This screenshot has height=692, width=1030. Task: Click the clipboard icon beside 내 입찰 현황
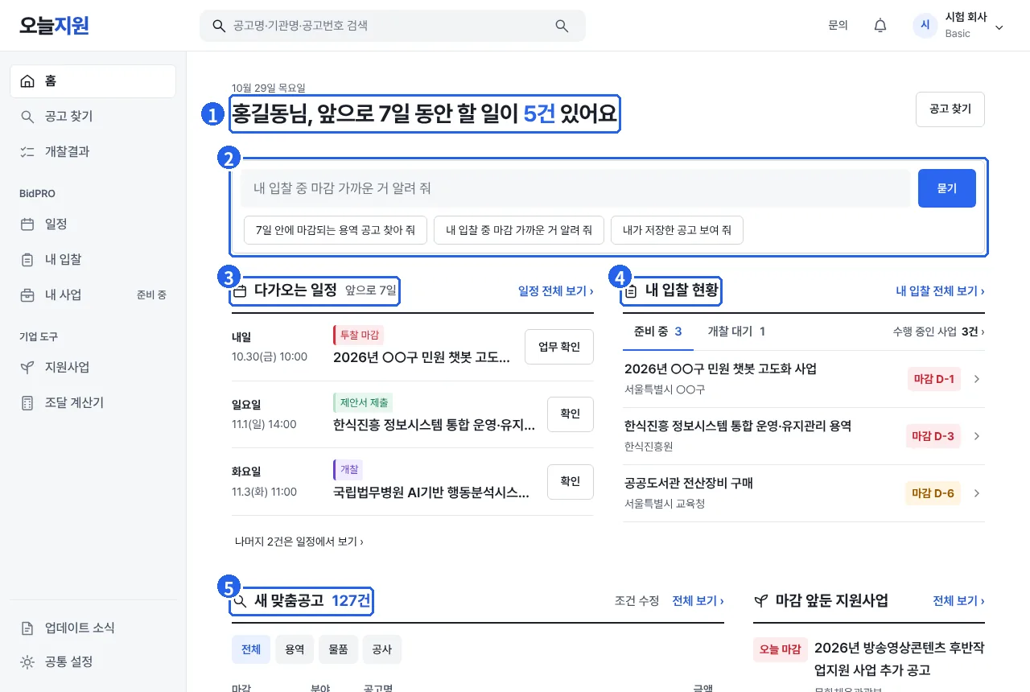point(632,291)
